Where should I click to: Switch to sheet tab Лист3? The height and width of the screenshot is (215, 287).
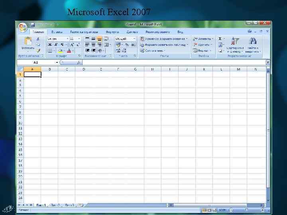[69, 205]
